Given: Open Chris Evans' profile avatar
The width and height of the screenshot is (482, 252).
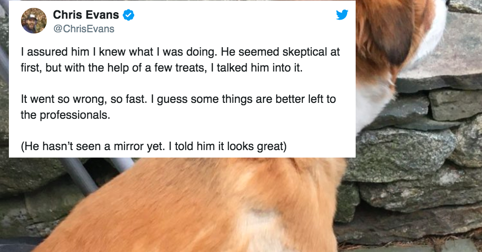Looking at the screenshot, I should pyautogui.click(x=34, y=21).
